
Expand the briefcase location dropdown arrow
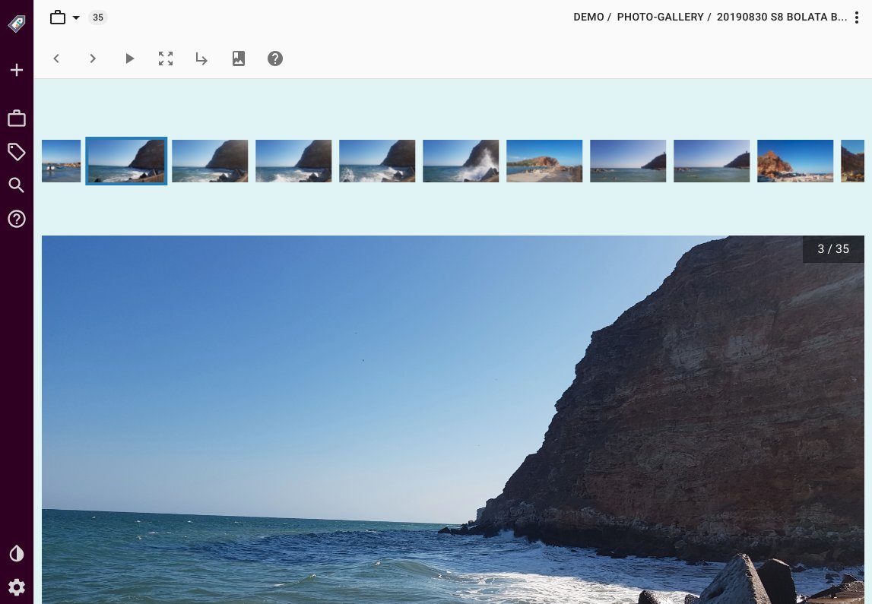[x=76, y=17]
